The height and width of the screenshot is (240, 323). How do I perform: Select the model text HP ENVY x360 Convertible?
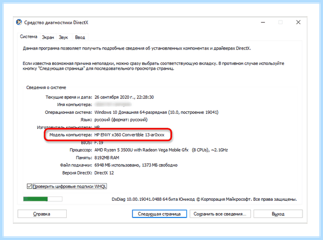tap(119, 135)
